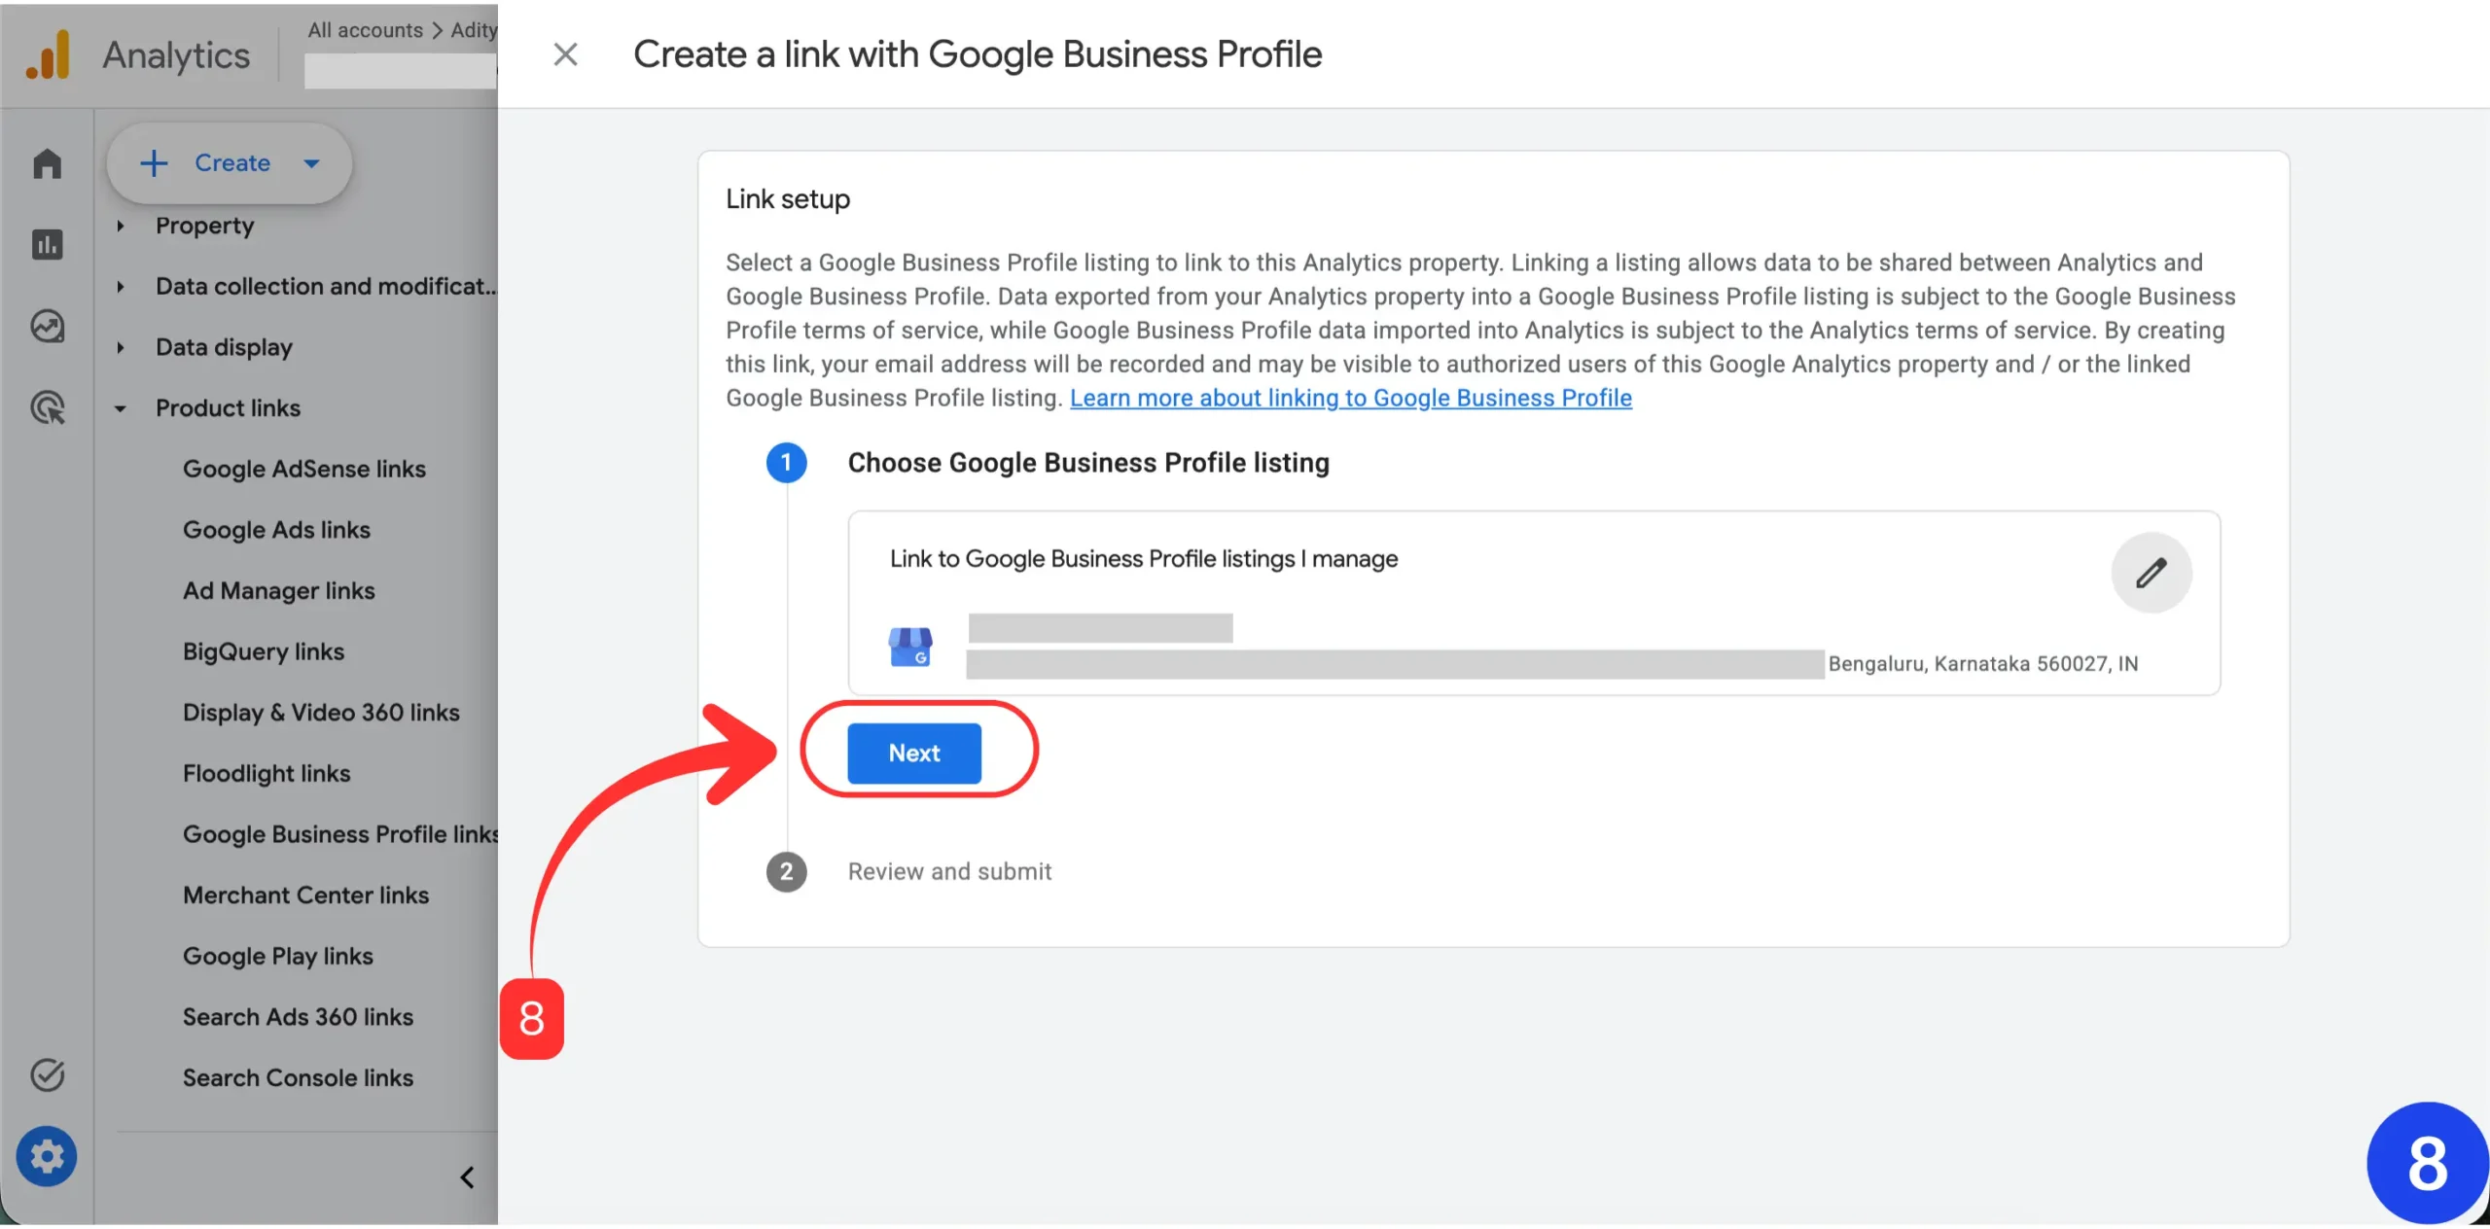Viewport: 2490px width, 1229px height.
Task: Open the Home icon in the sidebar
Action: click(47, 163)
